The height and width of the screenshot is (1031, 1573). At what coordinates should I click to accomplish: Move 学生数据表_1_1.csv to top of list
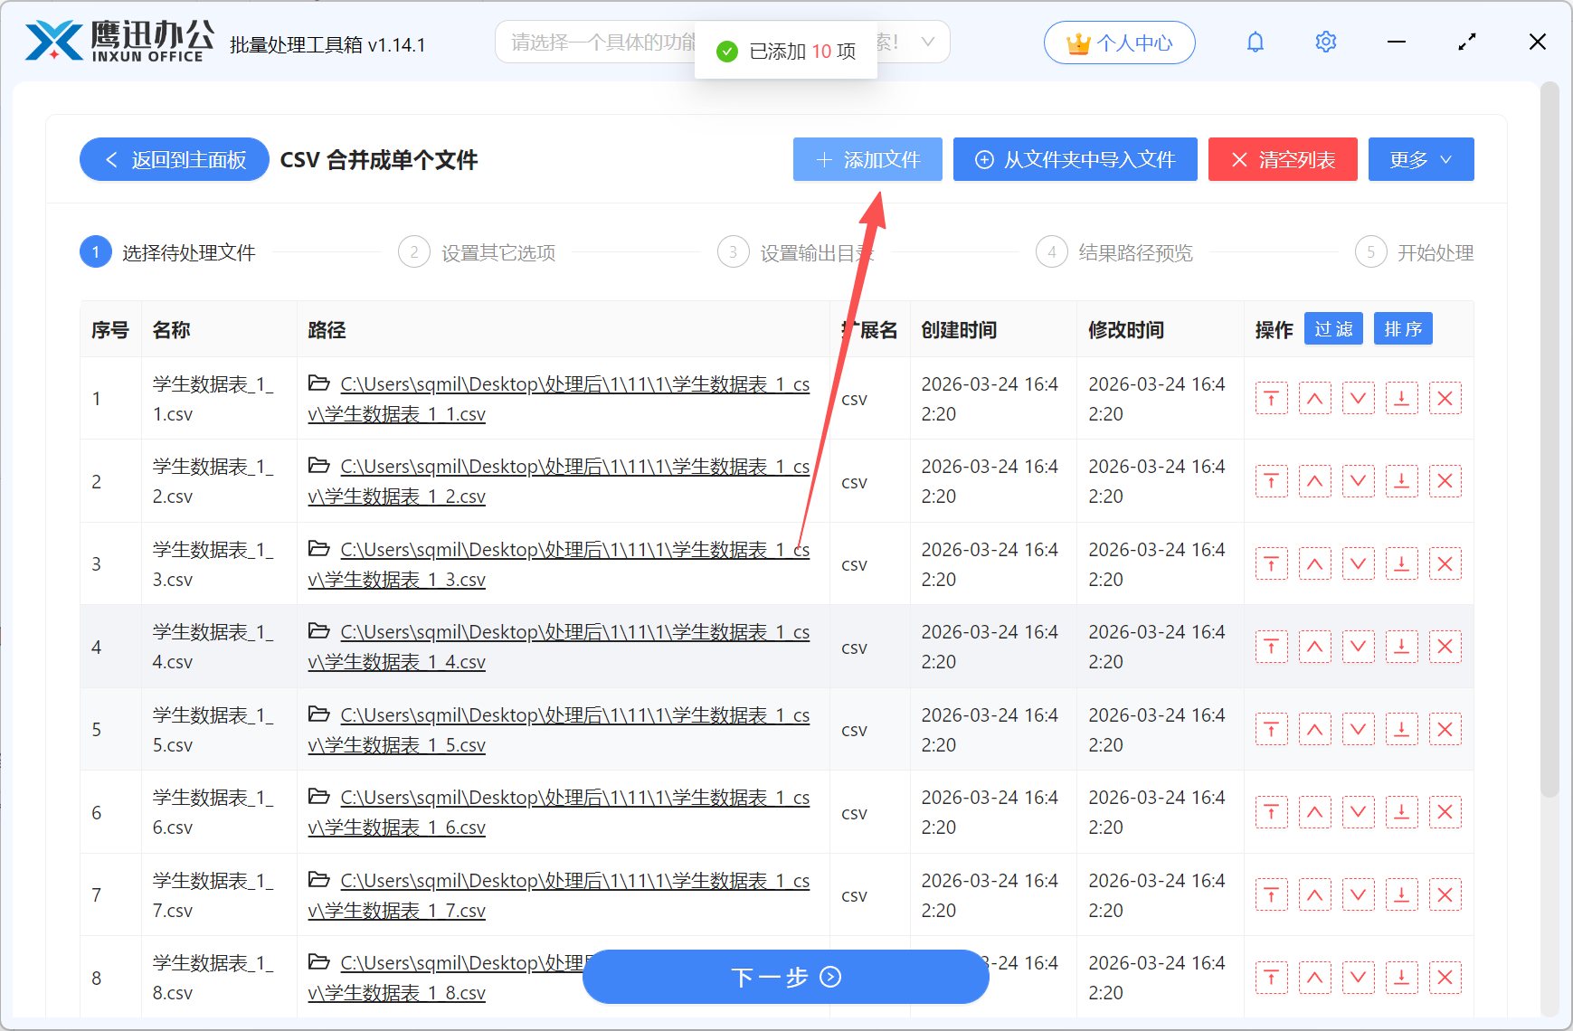[1271, 398]
